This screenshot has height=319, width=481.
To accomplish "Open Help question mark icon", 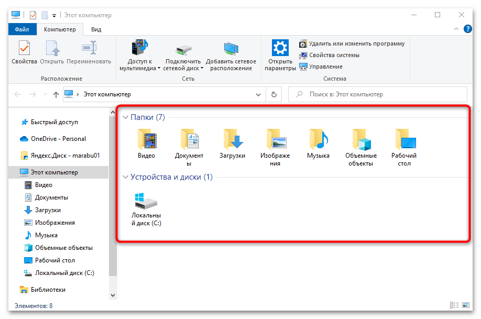I will tap(467, 29).
